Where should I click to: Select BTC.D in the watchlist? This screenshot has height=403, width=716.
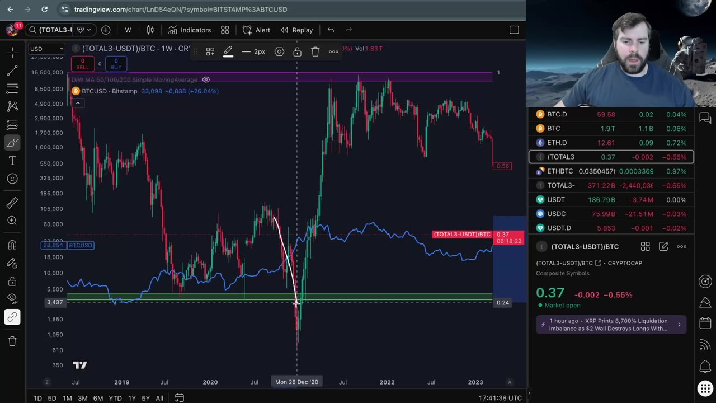click(611, 114)
